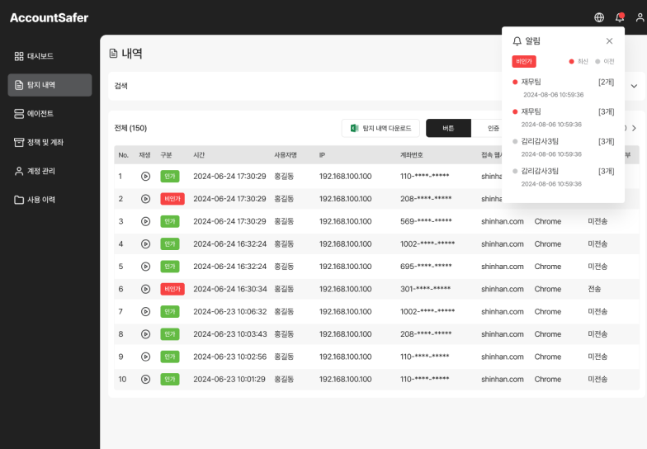Go to next page arrow
This screenshot has width=647, height=449.
point(634,129)
